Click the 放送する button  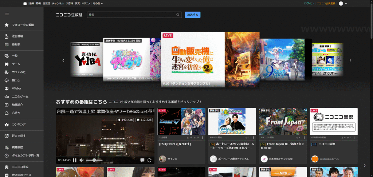point(192,15)
